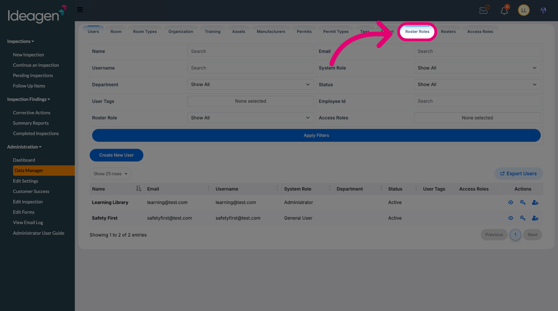Switch to the Assets tab

(239, 31)
